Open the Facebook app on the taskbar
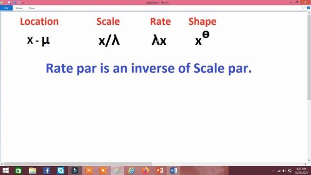Screen dimensions: 311x175 [47, 171]
